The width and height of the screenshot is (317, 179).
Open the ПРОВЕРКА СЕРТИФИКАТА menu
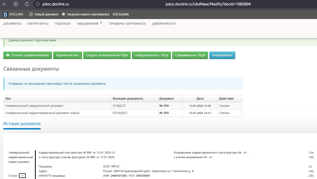point(128,24)
